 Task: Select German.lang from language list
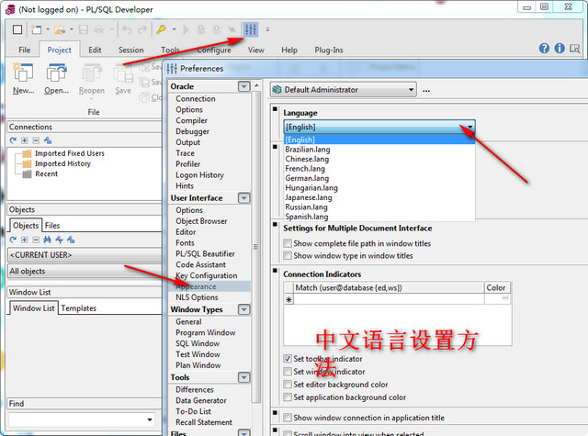[307, 178]
